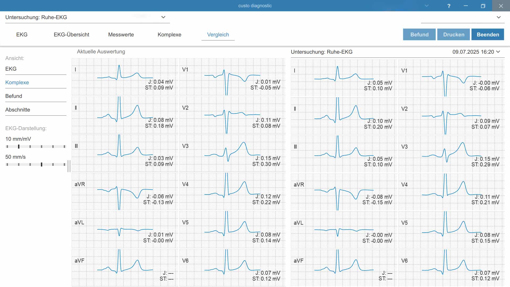The width and height of the screenshot is (510, 287).
Task: Click the Befund button
Action: pyautogui.click(x=419, y=35)
